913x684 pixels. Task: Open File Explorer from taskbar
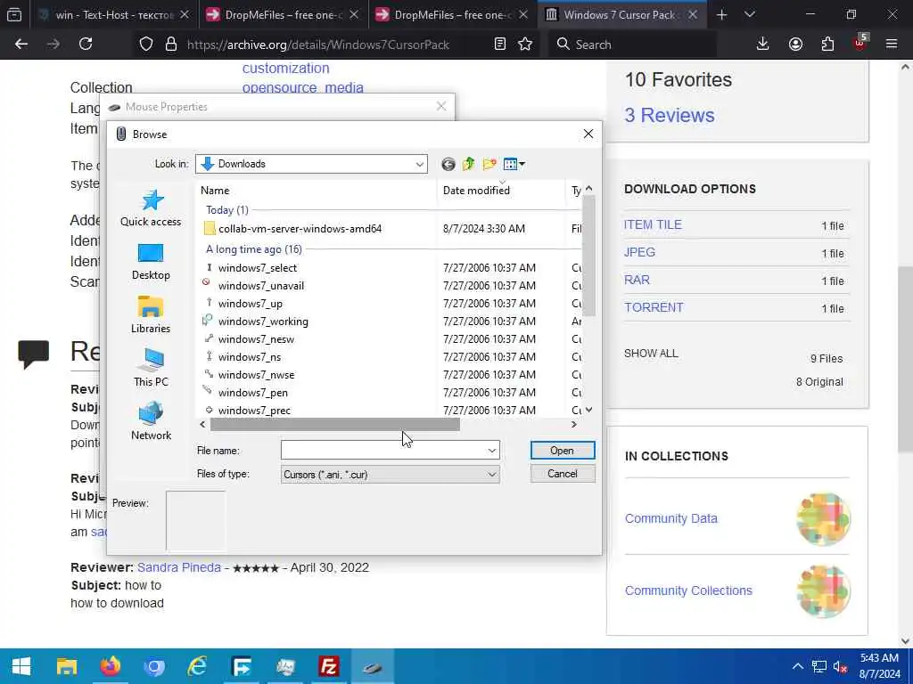(66, 666)
